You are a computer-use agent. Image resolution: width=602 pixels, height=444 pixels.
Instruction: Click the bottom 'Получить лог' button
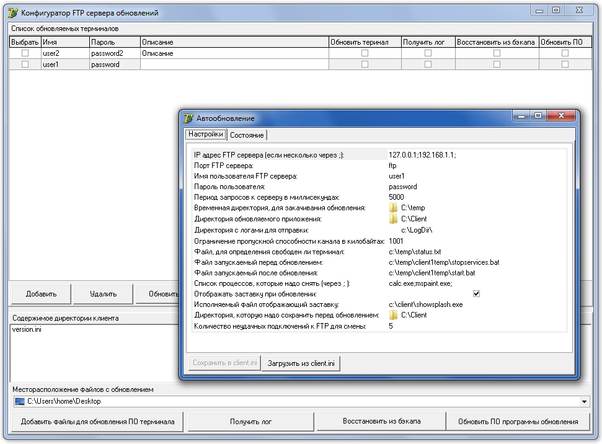click(x=250, y=422)
